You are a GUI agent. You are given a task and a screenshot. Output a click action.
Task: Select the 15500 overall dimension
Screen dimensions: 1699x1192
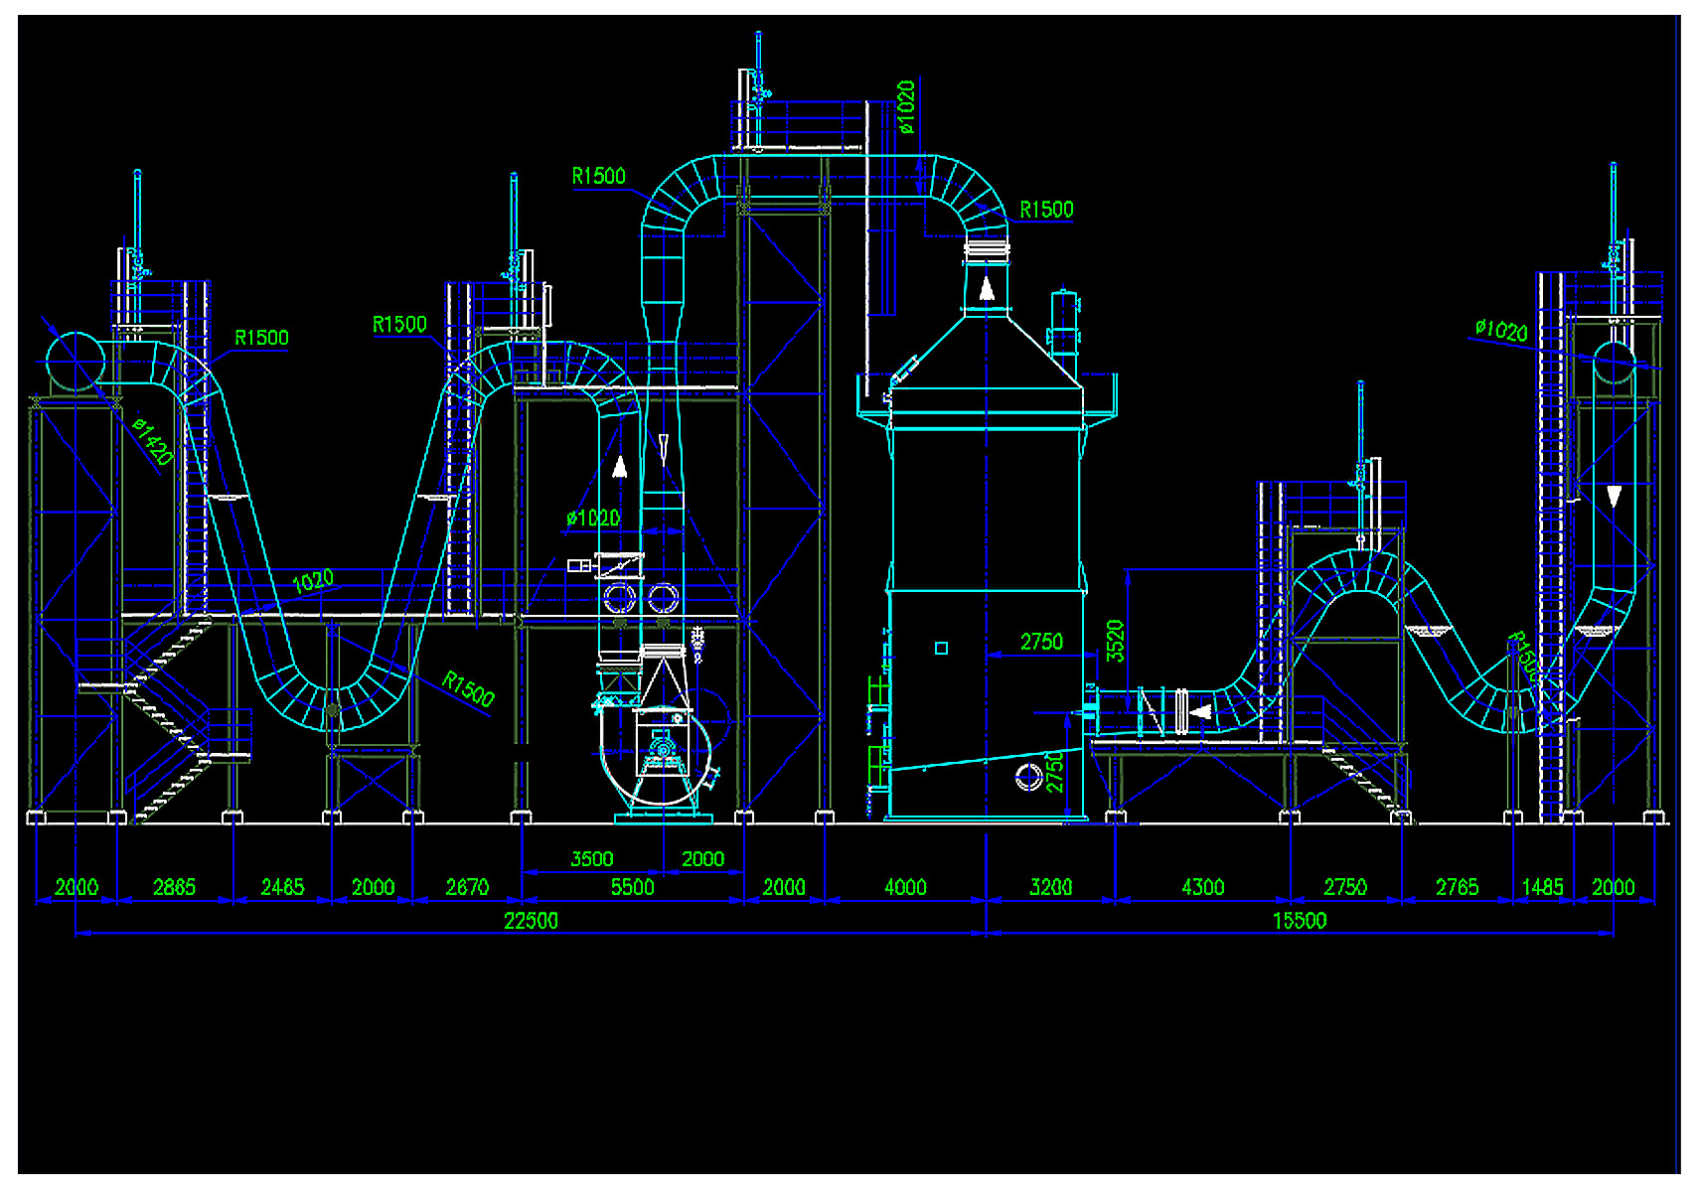(x=1300, y=921)
